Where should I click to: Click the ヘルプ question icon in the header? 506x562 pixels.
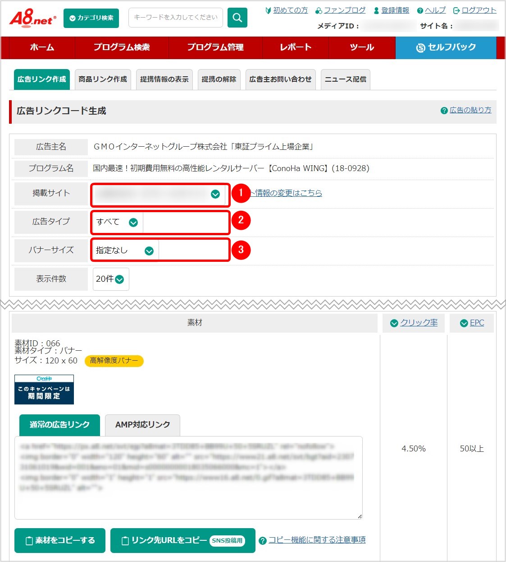click(x=420, y=10)
